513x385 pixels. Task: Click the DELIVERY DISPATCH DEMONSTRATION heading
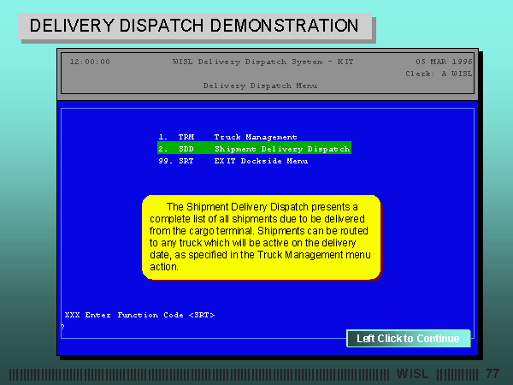point(194,26)
